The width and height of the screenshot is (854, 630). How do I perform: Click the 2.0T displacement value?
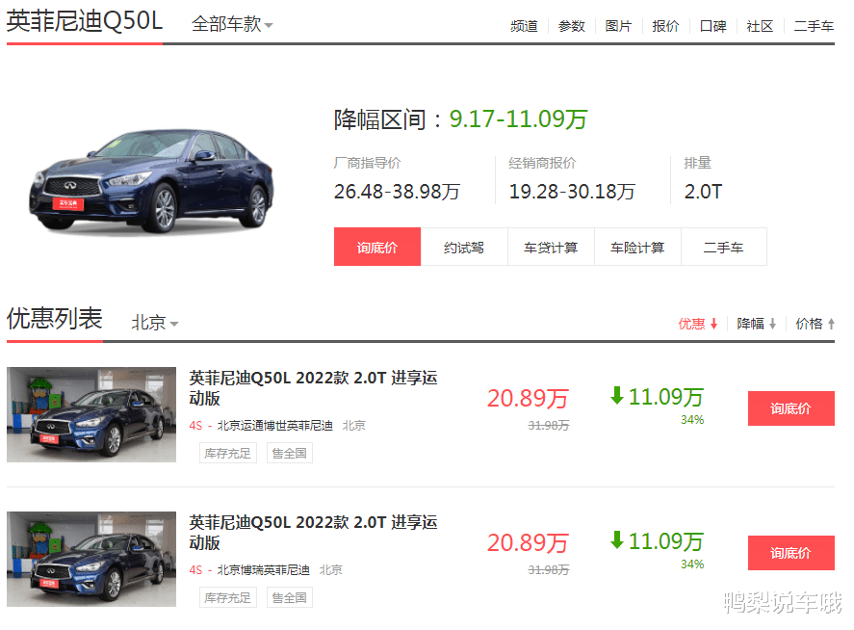(x=703, y=192)
